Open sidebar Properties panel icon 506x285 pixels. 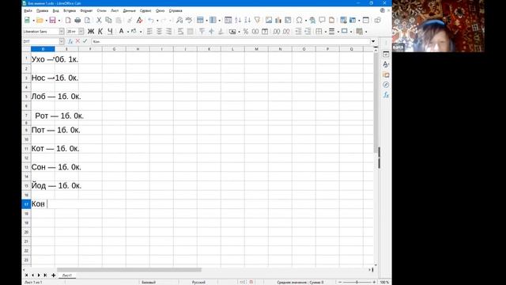click(386, 55)
